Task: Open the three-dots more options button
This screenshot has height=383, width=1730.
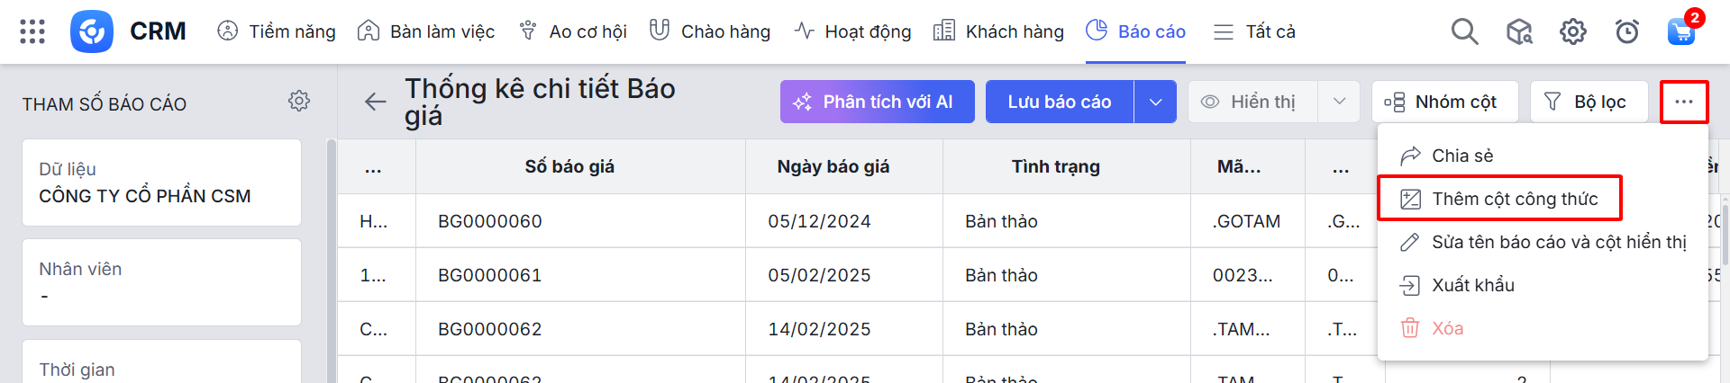Action: (x=1683, y=102)
